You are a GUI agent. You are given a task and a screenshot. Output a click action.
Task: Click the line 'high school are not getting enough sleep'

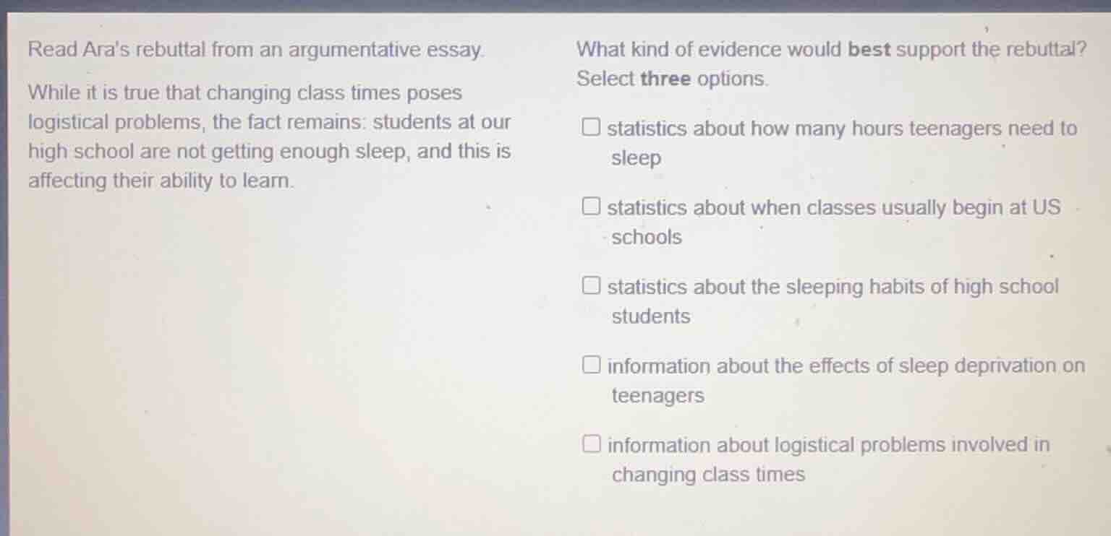click(x=269, y=152)
